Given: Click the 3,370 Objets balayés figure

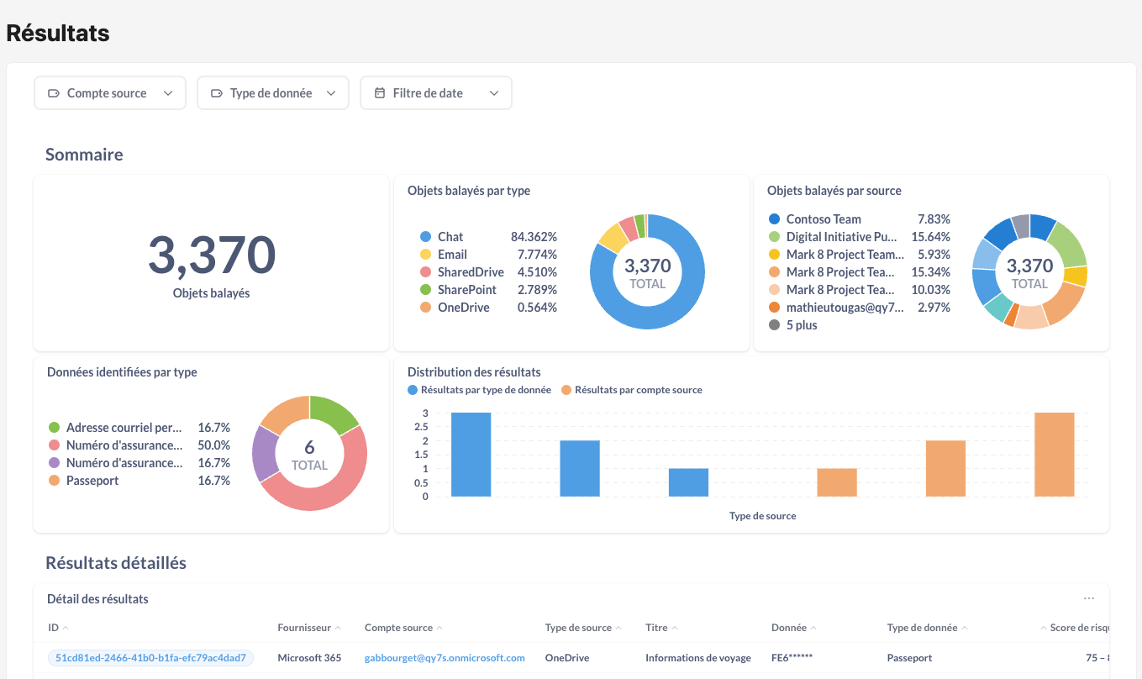Looking at the screenshot, I should 212,255.
